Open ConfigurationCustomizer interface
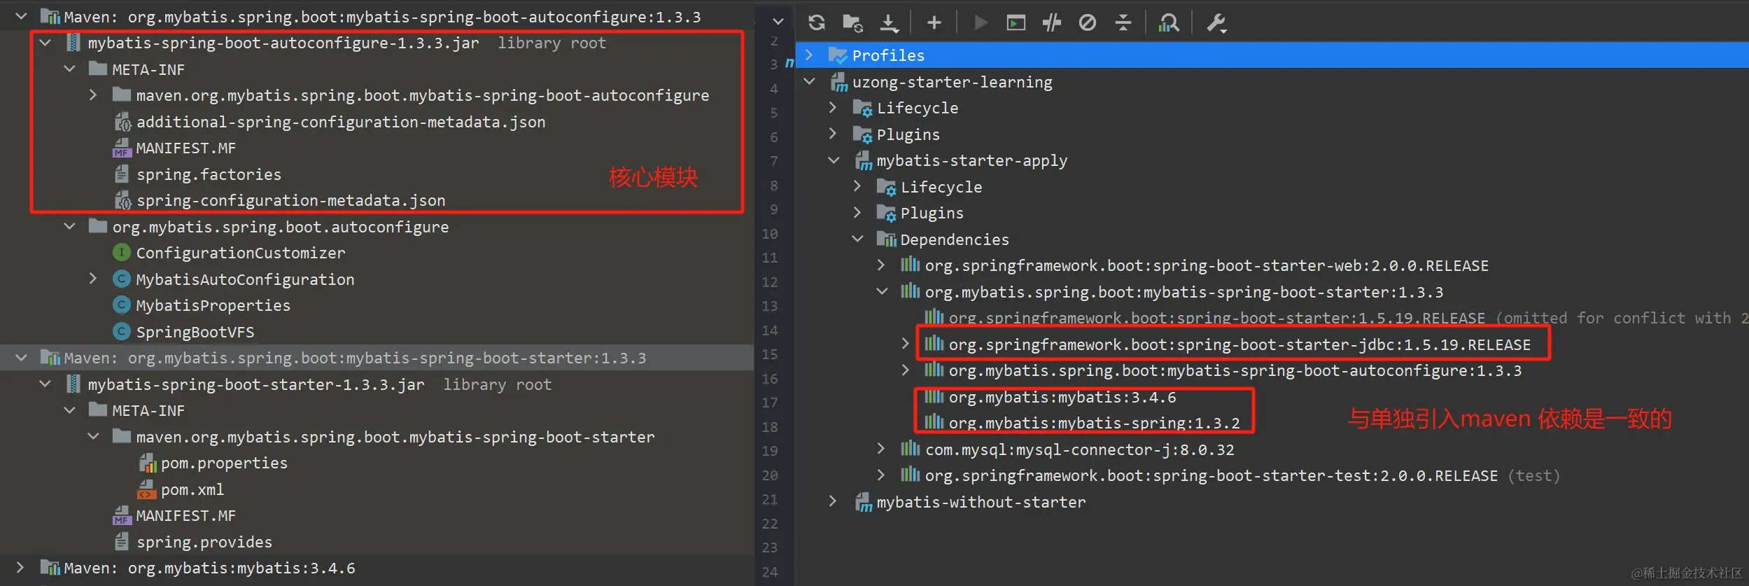Viewport: 1749px width, 586px height. 240,253
